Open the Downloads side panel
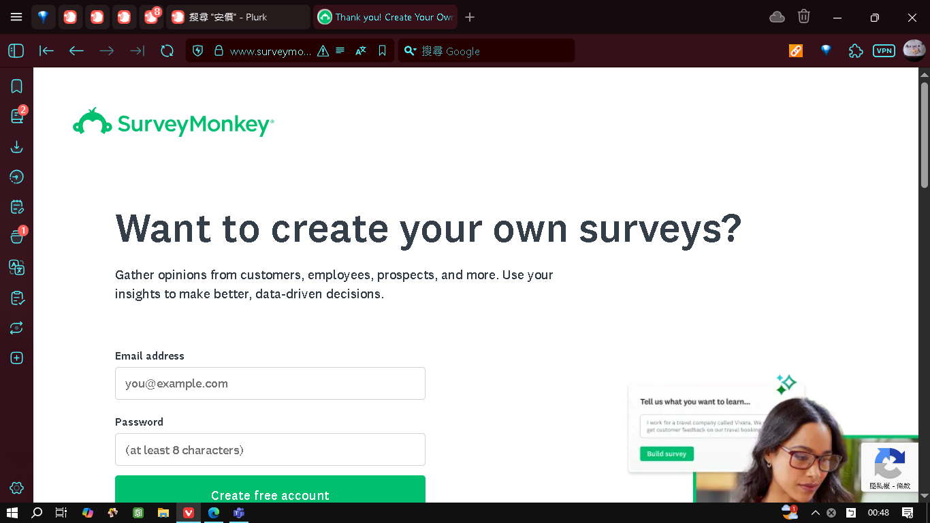 point(17,147)
